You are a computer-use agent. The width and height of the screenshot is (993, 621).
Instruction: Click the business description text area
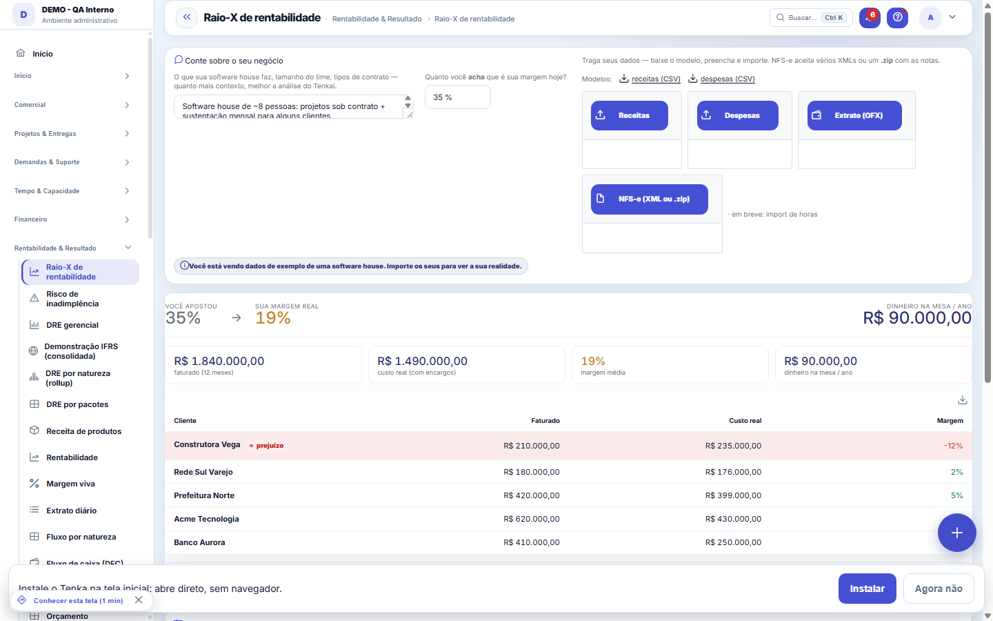click(x=293, y=107)
